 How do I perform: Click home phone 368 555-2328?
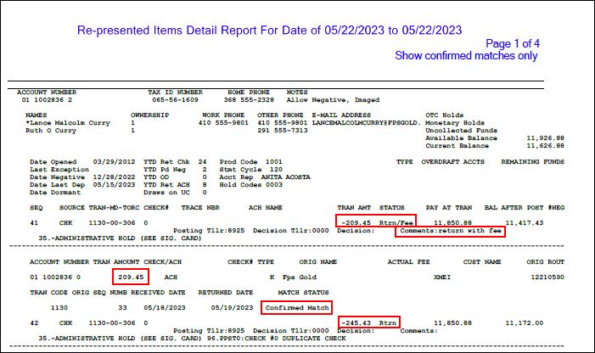[x=249, y=100]
